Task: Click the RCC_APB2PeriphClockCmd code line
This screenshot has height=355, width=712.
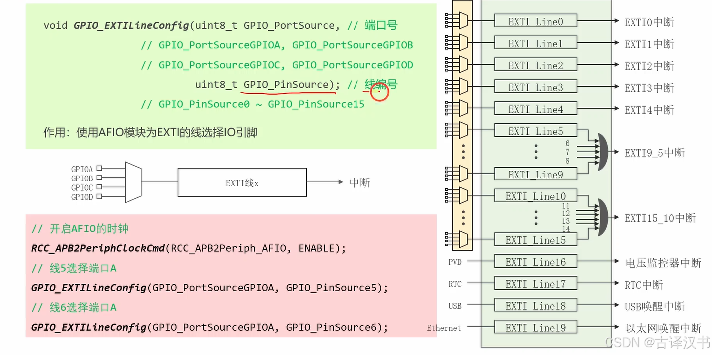Action: click(189, 248)
